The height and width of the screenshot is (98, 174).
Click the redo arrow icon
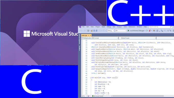(x=104, y=31)
